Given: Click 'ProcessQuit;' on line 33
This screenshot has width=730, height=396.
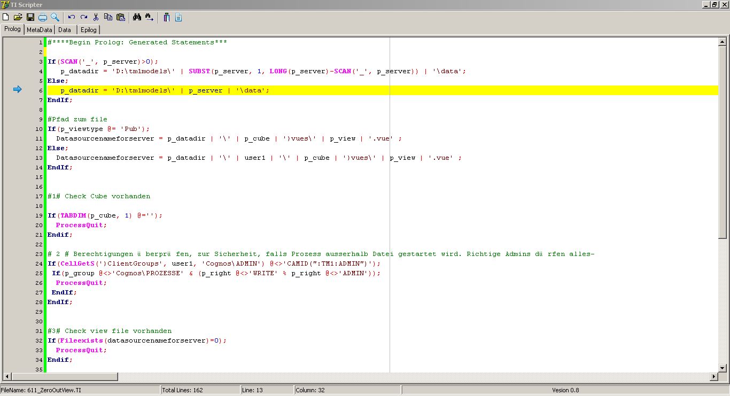Looking at the screenshot, I should [82, 350].
